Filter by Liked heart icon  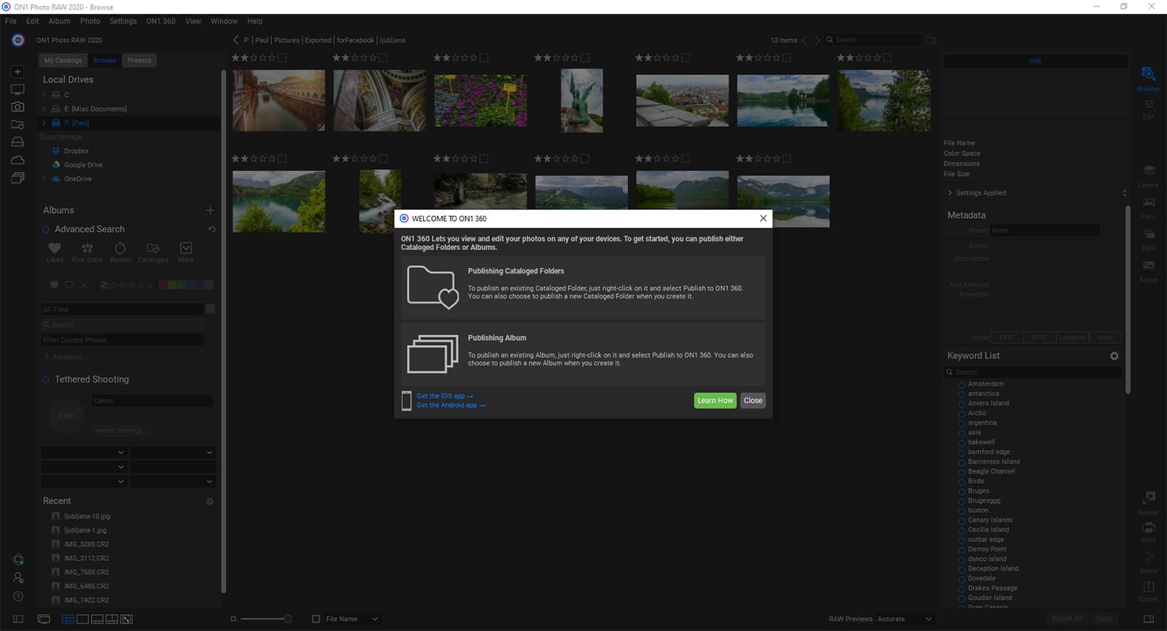coord(55,248)
